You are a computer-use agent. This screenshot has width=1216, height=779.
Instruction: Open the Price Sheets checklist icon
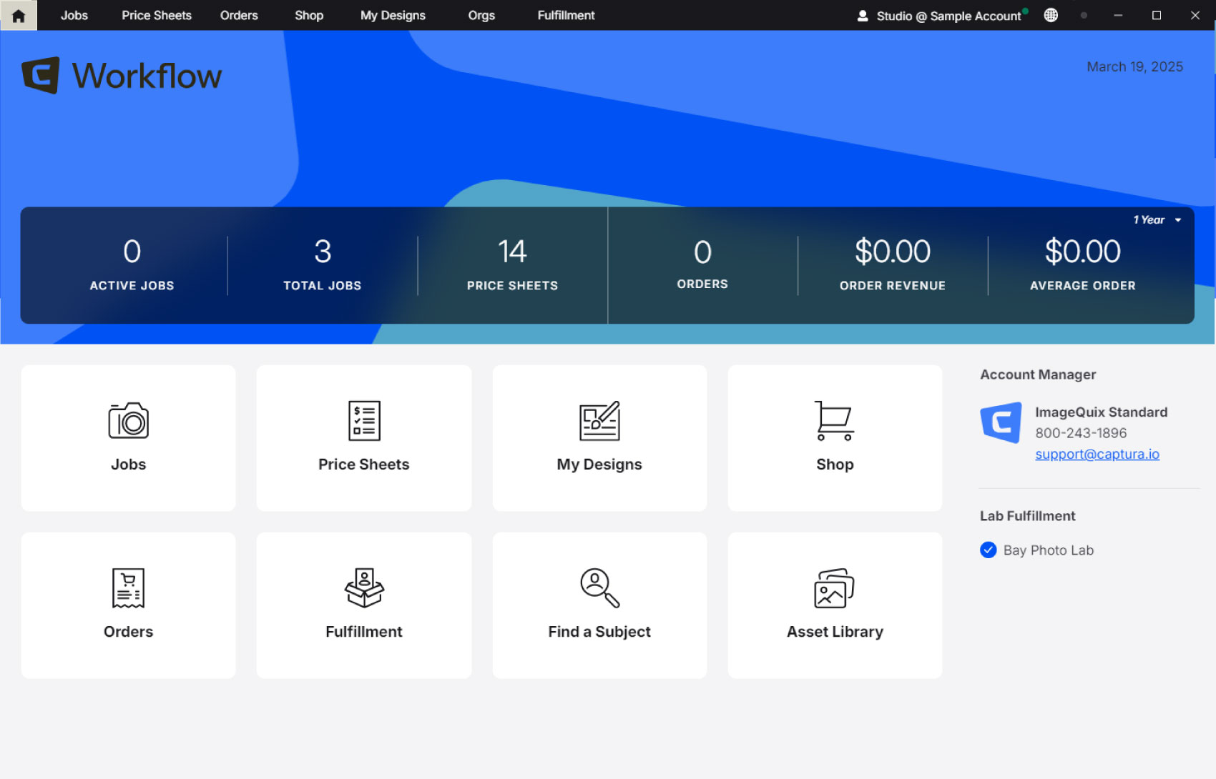(x=363, y=421)
